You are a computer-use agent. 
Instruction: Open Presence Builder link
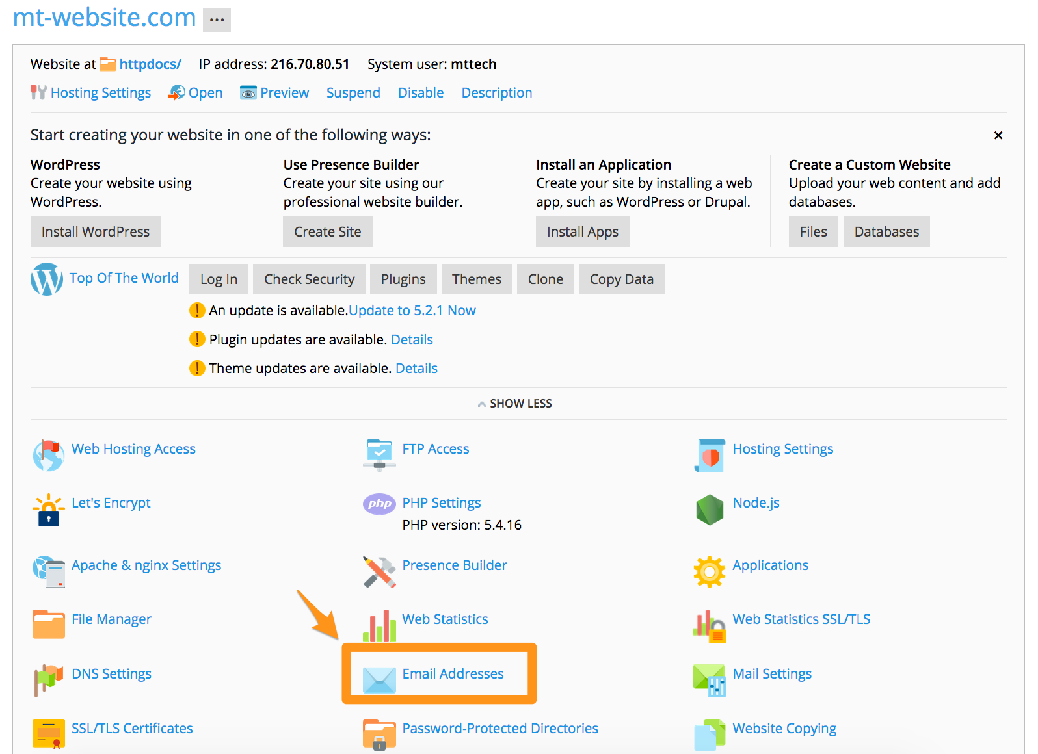455,565
